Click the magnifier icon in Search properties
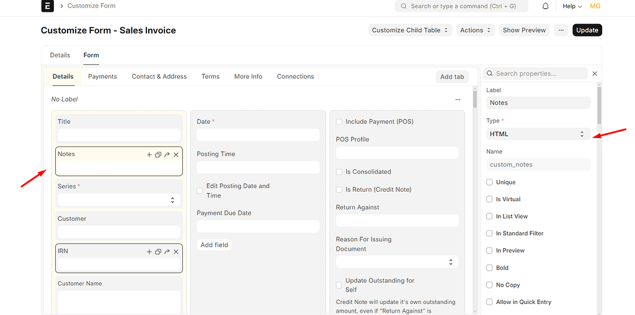This screenshot has width=635, height=315. click(x=490, y=74)
